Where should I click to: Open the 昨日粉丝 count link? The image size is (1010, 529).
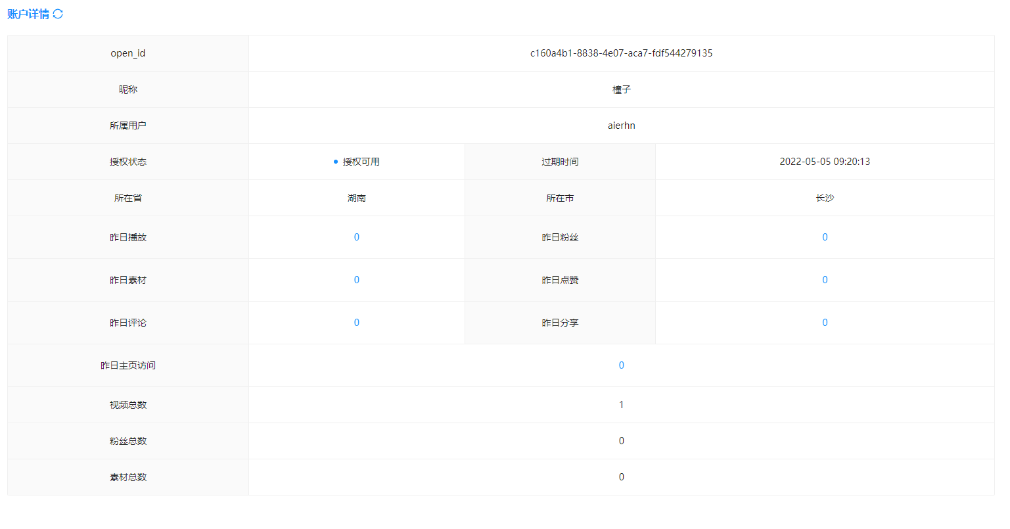(825, 237)
